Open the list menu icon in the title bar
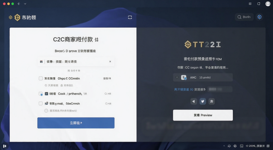Image resolution: width=273 pixels, height=150 pixels. click(x=250, y=4)
